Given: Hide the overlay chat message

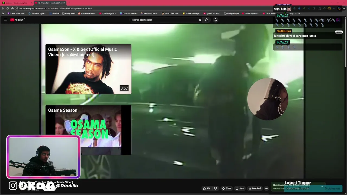Looking at the screenshot, I should click(x=339, y=32).
